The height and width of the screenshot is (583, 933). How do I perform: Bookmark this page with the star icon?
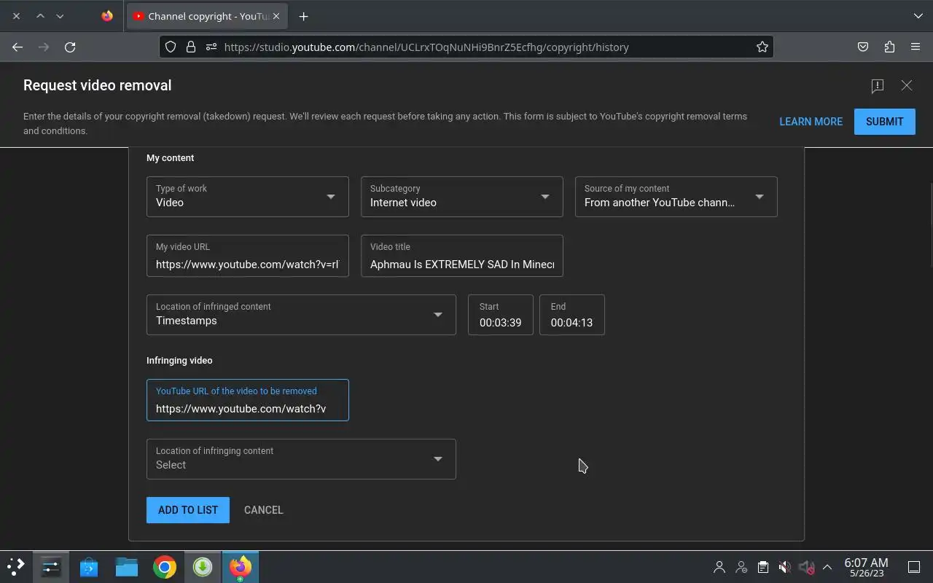[x=762, y=47]
